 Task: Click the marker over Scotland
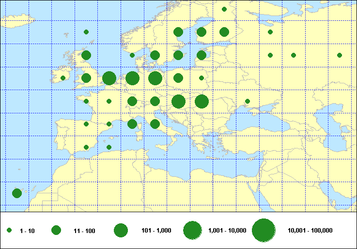[86, 55]
